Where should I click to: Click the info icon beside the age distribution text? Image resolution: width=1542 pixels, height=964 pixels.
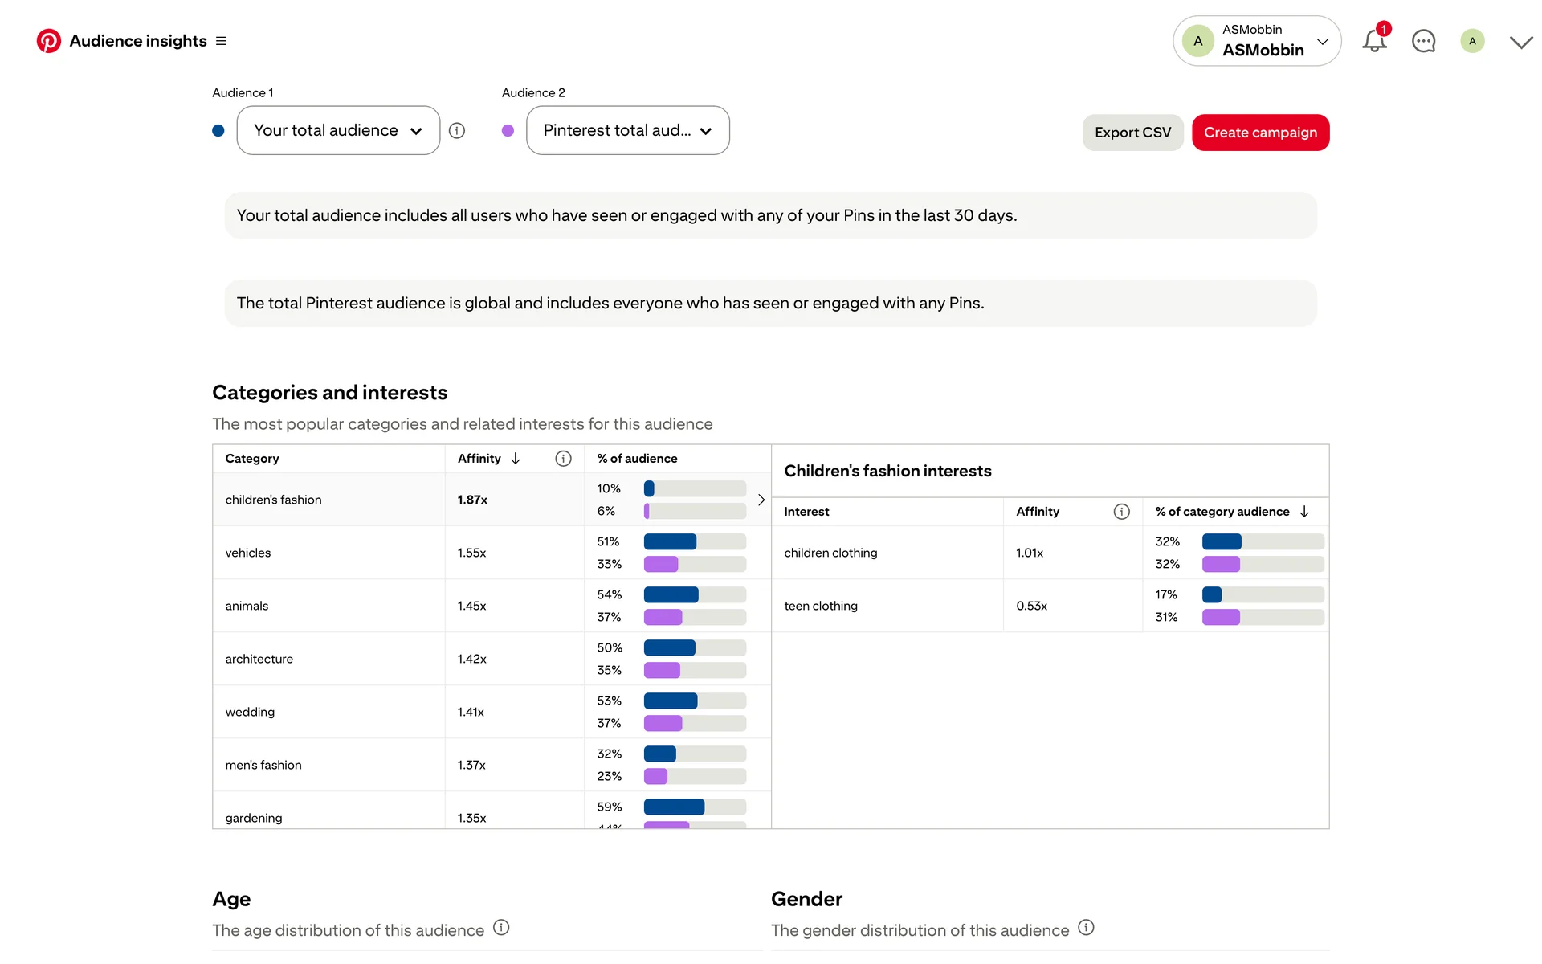coord(501,928)
